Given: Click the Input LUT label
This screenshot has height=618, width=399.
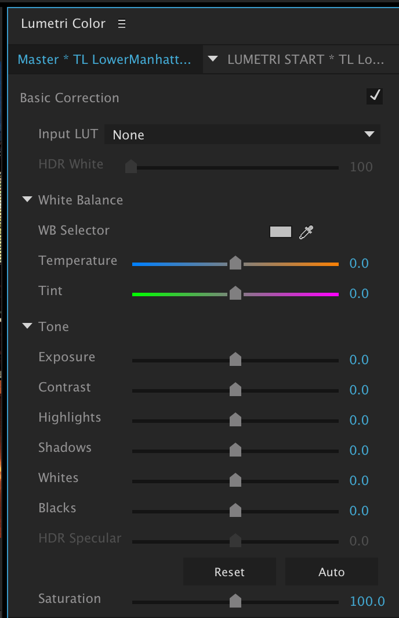Looking at the screenshot, I should pos(68,134).
